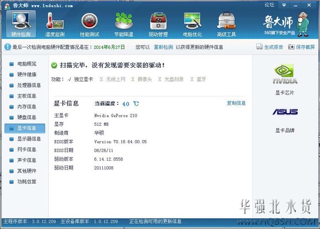Image resolution: width=320 pixels, height=229 pixels.
Task: Open the 硬件检测 hardware detection tool
Action: tap(21, 24)
